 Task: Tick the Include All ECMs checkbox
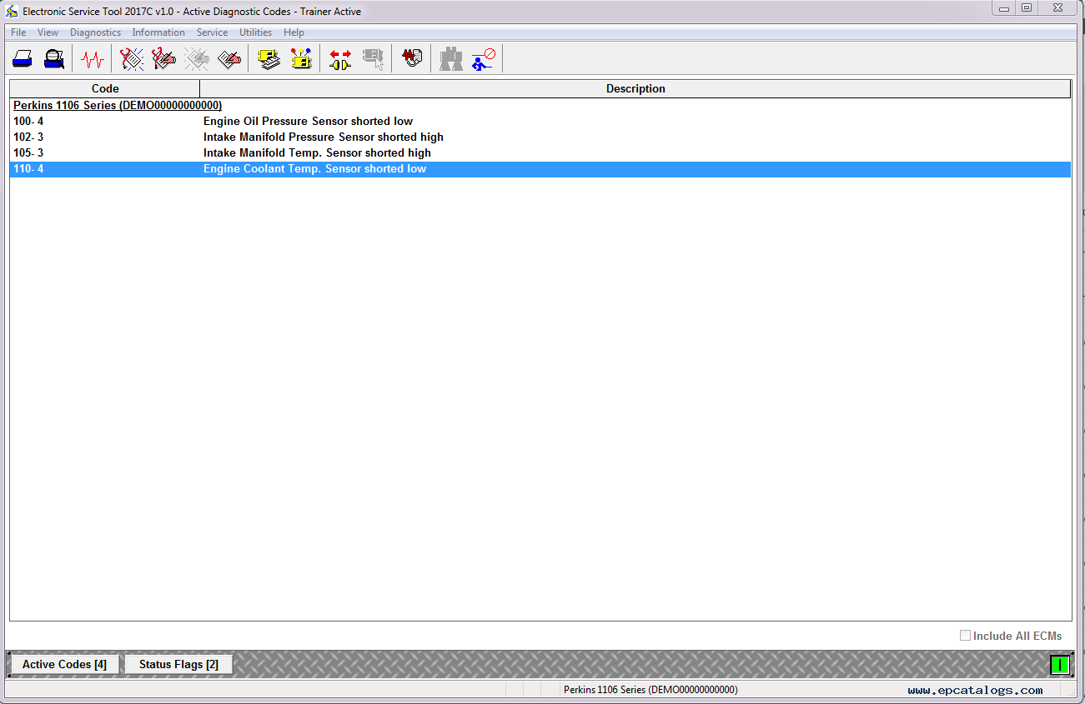tap(965, 636)
